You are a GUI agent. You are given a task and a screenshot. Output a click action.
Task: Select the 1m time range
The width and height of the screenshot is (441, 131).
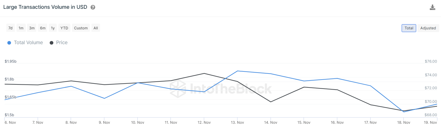(x=21, y=28)
